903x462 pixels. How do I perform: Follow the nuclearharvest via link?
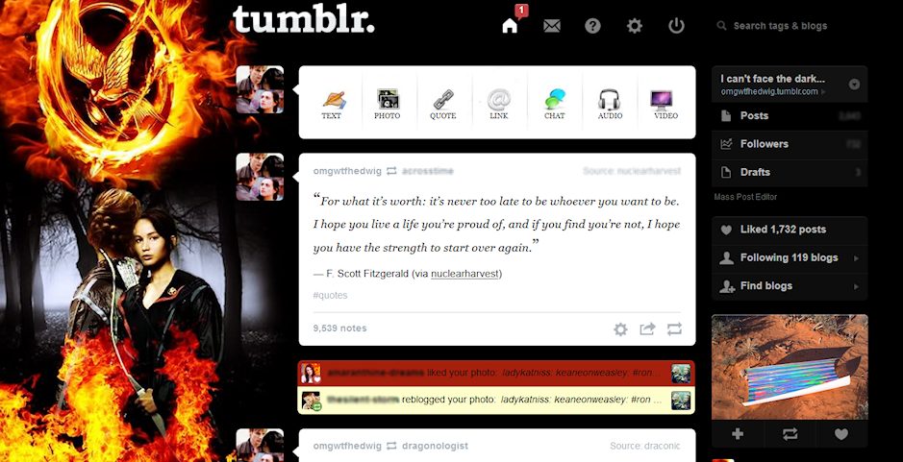click(x=465, y=274)
